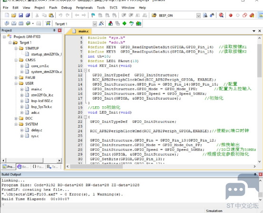Open Options for Target wand icon

pos(101,23)
